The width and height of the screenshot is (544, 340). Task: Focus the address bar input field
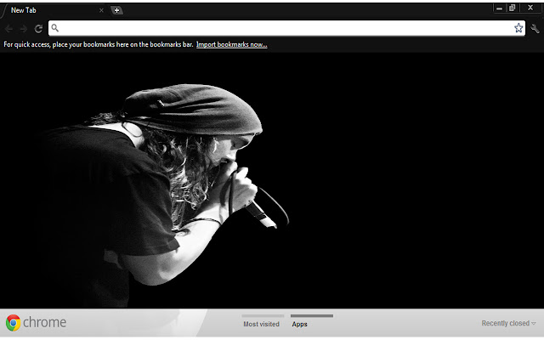coord(280,28)
